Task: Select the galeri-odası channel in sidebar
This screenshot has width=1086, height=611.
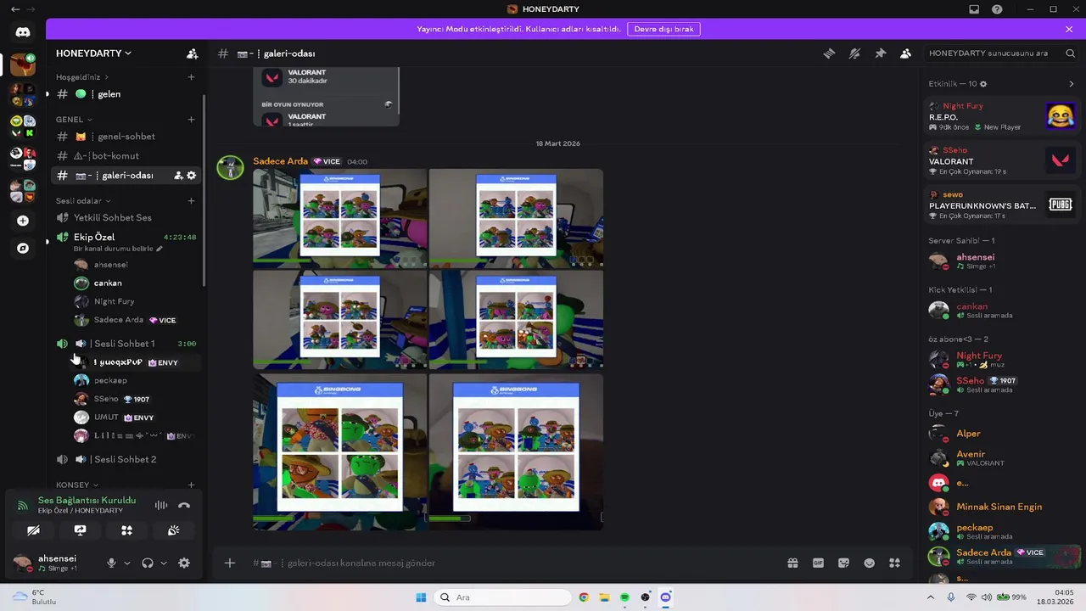Action: pos(126,176)
